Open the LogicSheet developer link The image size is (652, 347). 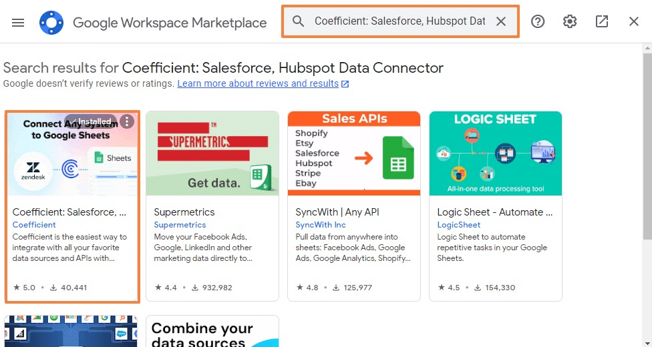(x=459, y=225)
